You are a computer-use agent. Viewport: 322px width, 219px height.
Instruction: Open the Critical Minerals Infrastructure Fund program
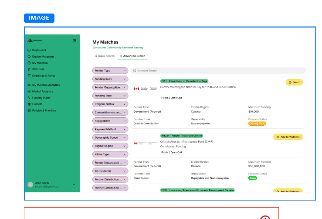186,142
